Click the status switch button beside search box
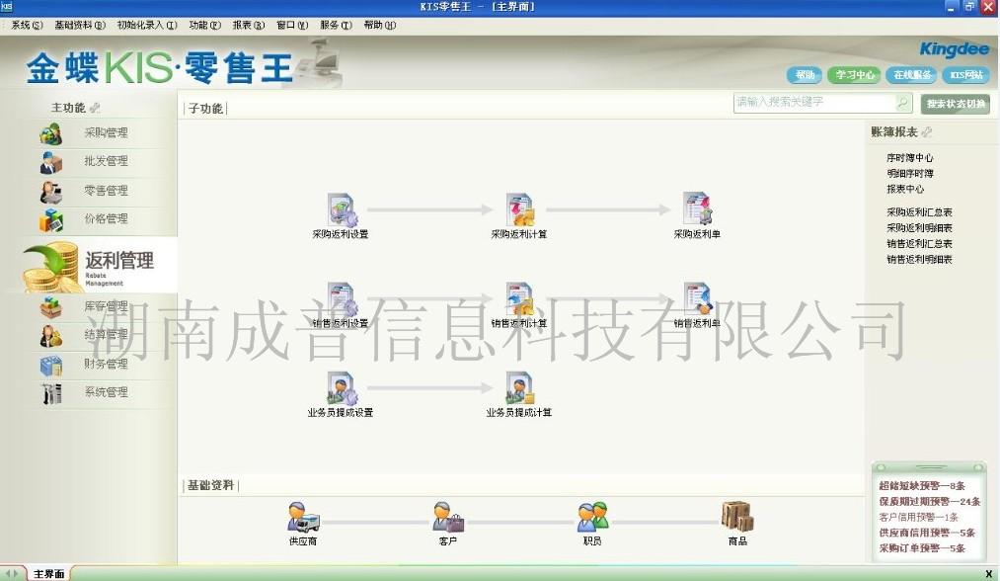 tap(956, 104)
